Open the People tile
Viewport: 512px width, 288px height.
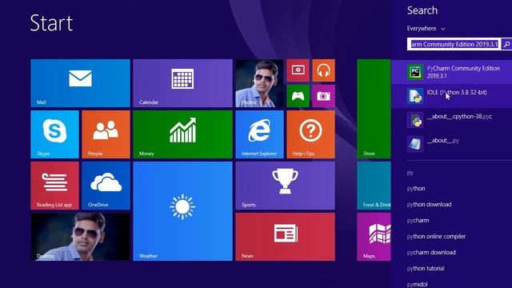(x=106, y=134)
